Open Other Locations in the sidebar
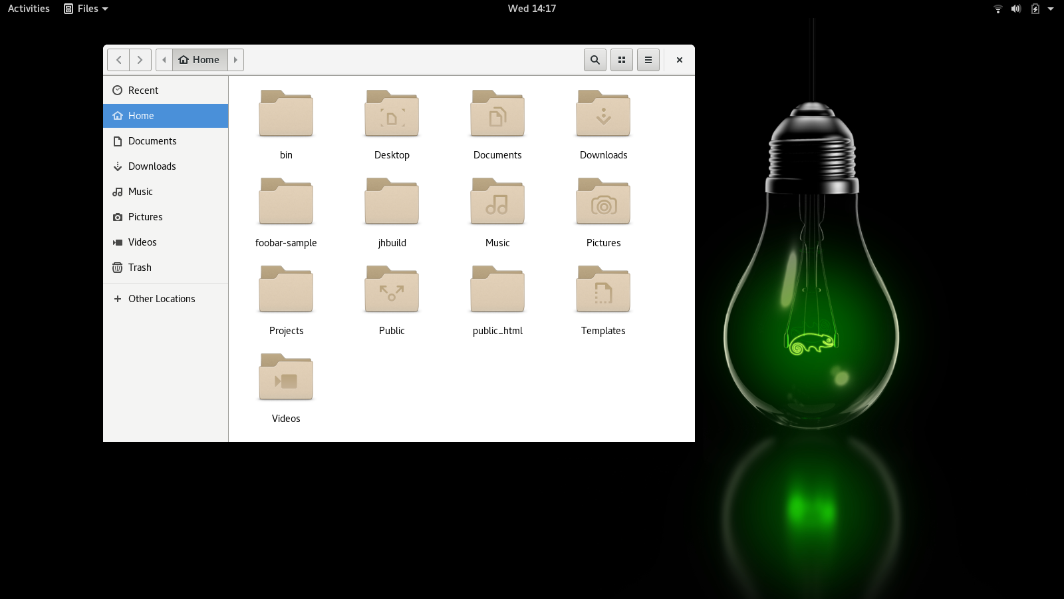This screenshot has width=1064, height=599. pyautogui.click(x=162, y=299)
